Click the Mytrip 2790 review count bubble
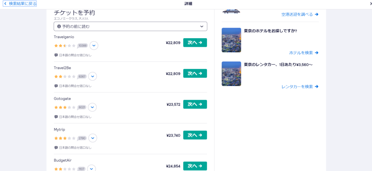The width and height of the screenshot is (372, 171). [x=82, y=138]
